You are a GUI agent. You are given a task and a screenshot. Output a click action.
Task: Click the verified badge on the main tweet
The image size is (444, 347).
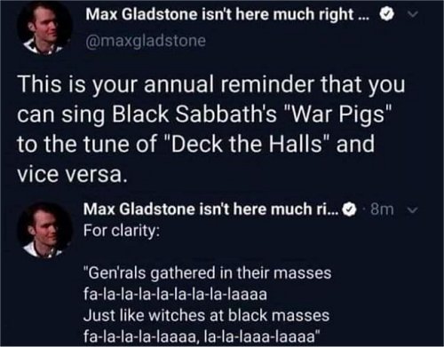pos(387,14)
